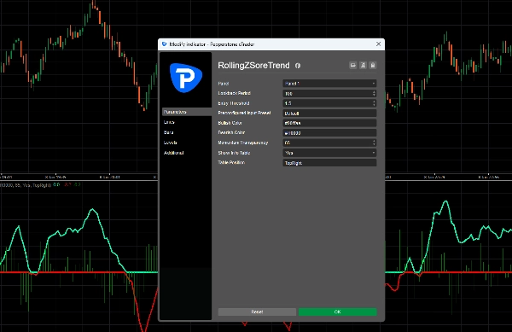This screenshot has height=332, width=512.
Task: Confirm with the green OK button
Action: [338, 312]
